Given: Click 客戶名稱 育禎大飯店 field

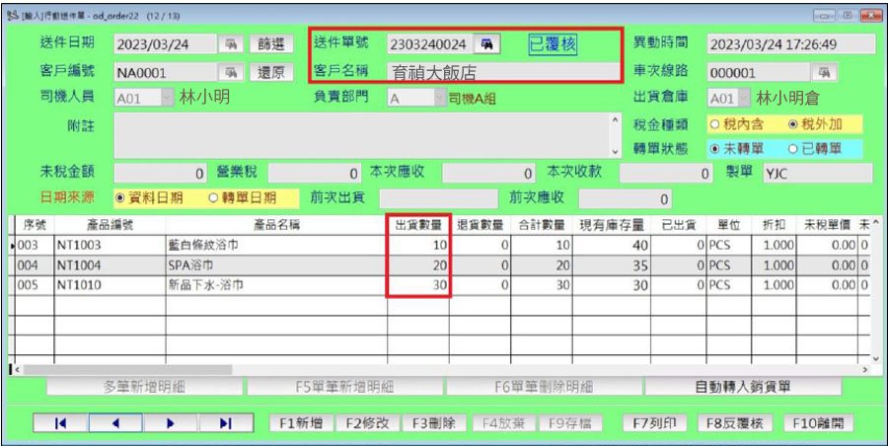Looking at the screenshot, I should point(503,72).
